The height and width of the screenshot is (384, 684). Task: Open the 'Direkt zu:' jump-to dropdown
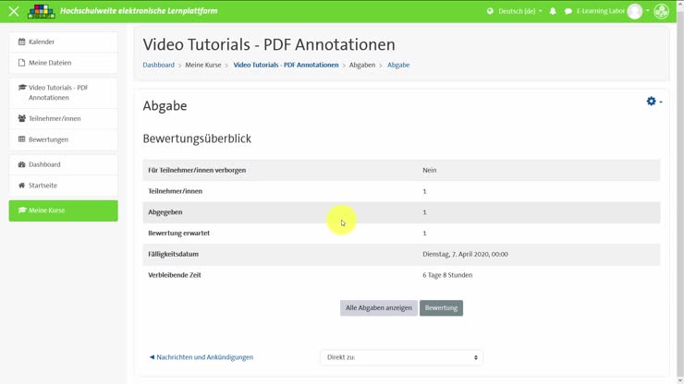coord(401,357)
